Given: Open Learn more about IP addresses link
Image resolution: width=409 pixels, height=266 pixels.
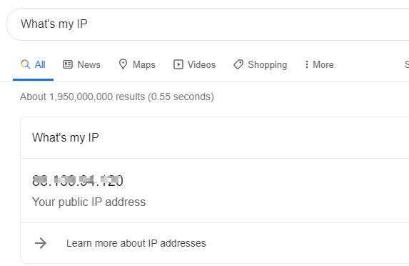Looking at the screenshot, I should [136, 243].
